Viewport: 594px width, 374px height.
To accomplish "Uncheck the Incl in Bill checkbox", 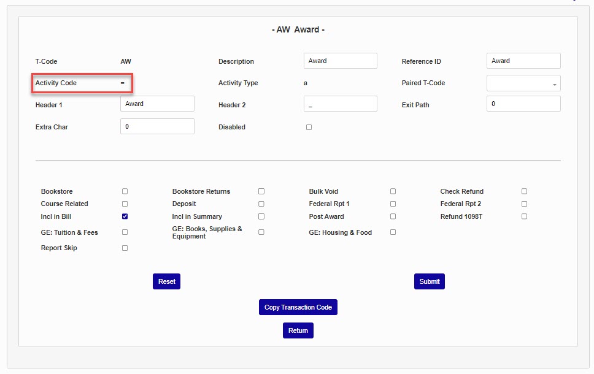I will point(125,216).
